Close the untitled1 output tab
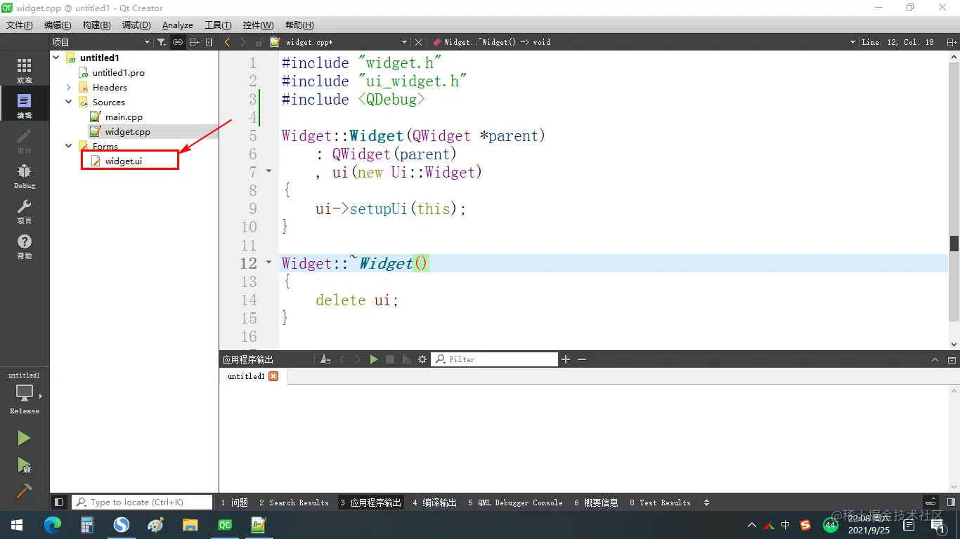This screenshot has height=539, width=960. [x=274, y=376]
